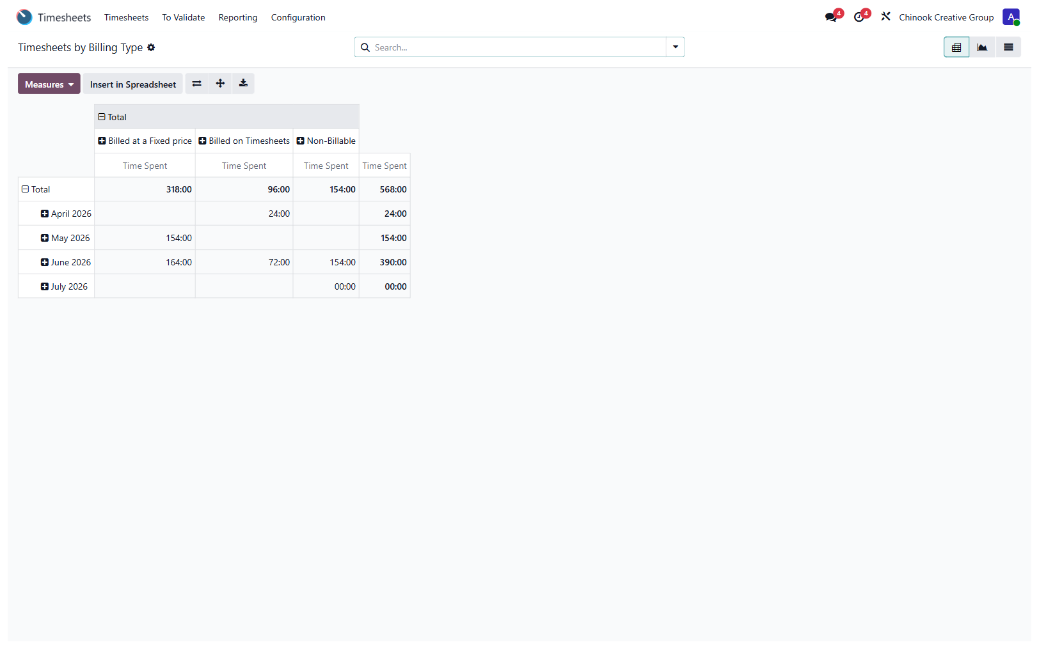Flip the pivot axis
This screenshot has height=649, width=1039.
pyautogui.click(x=197, y=84)
